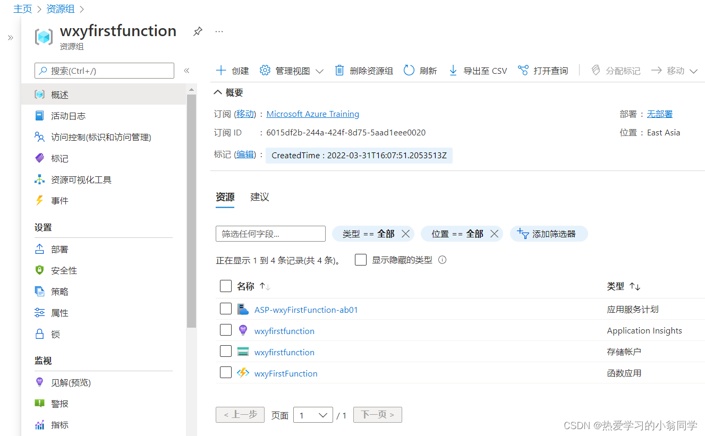Check the 函数应用 row checkbox
The height and width of the screenshot is (436, 705).
(226, 372)
